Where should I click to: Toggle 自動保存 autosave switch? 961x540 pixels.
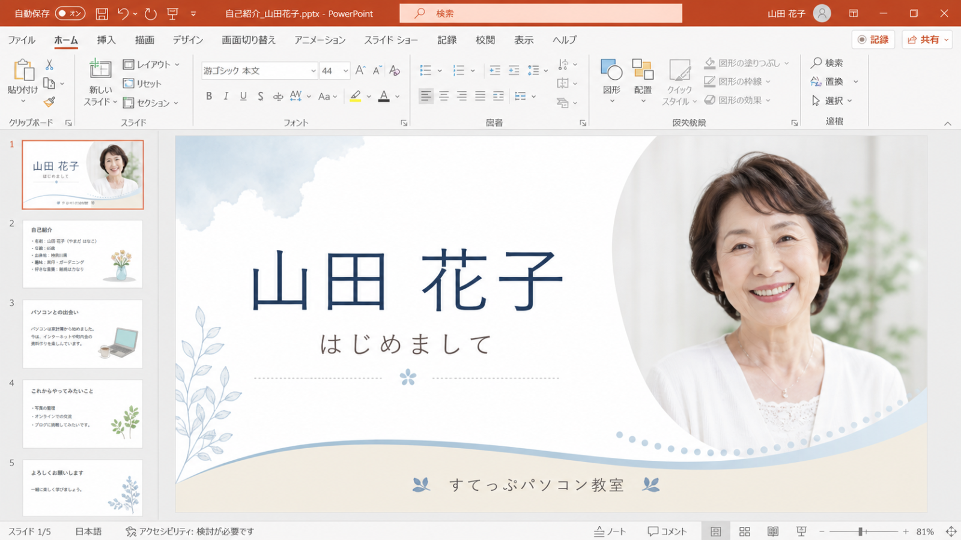click(70, 13)
